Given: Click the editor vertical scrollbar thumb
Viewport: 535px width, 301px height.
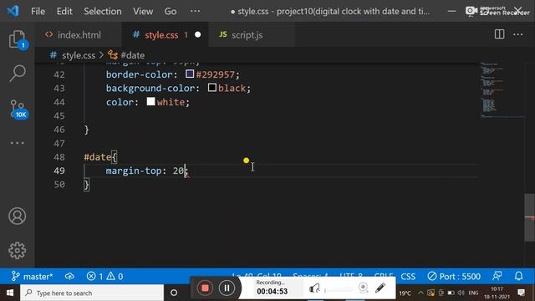Looking at the screenshot, I should [x=529, y=217].
